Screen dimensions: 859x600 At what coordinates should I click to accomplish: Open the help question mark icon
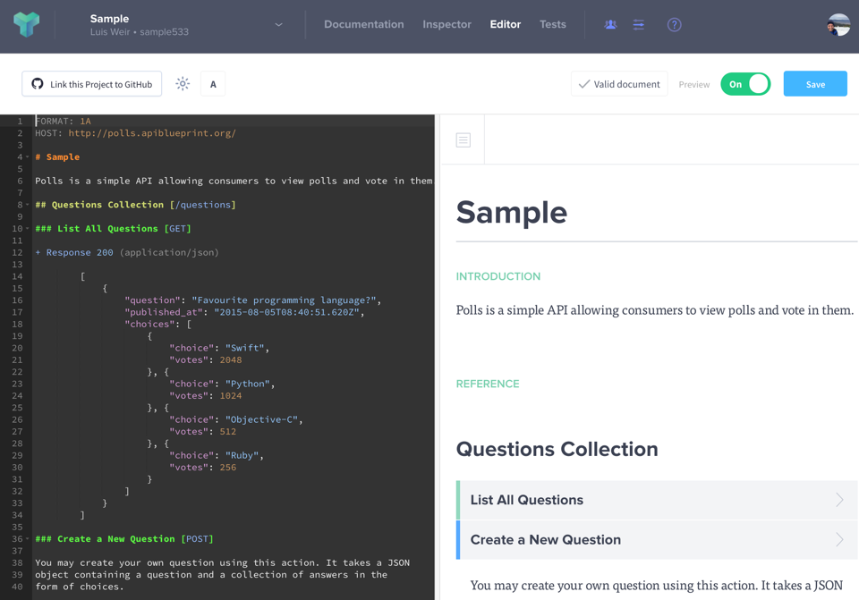675,25
